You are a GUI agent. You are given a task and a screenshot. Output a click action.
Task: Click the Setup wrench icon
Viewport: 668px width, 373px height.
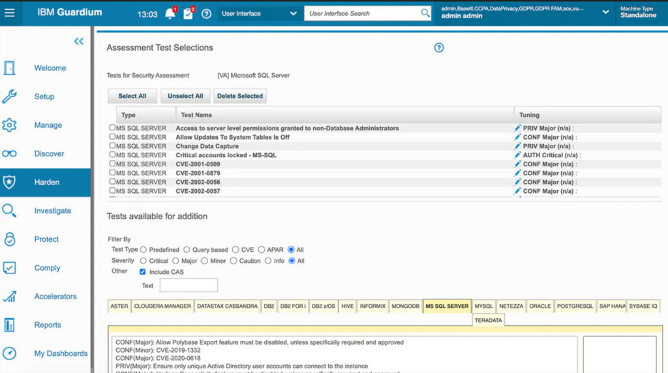[9, 97]
